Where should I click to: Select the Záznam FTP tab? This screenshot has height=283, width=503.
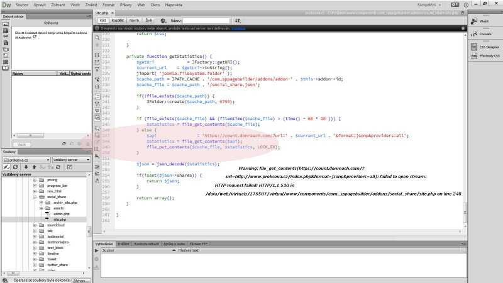(x=199, y=244)
